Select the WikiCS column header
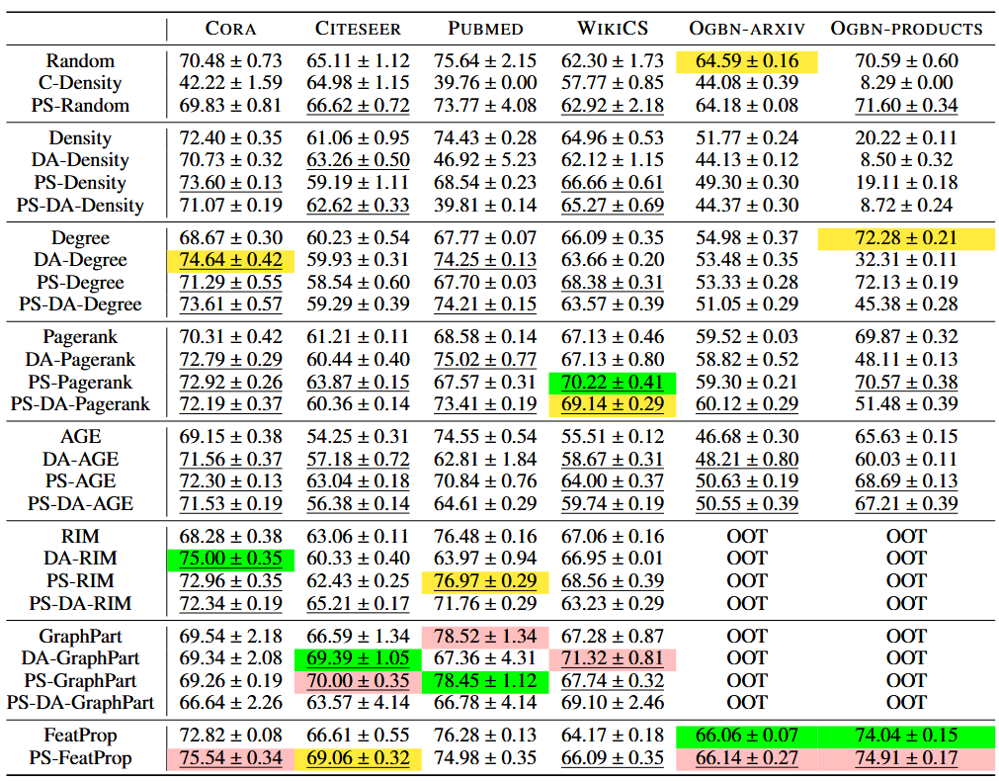 pos(613,29)
